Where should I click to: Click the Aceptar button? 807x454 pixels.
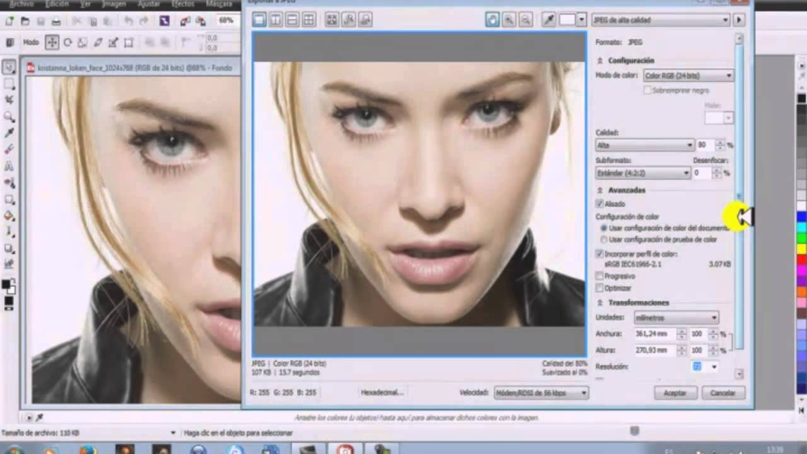pyautogui.click(x=675, y=393)
